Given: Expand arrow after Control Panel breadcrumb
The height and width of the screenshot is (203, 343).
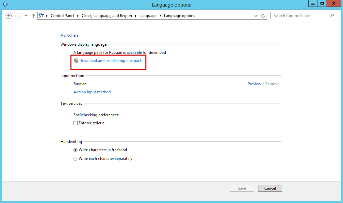Looking at the screenshot, I should coord(78,16).
